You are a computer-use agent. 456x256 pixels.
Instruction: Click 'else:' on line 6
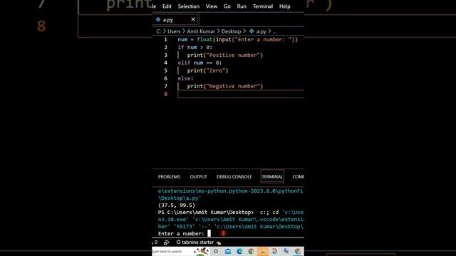click(185, 78)
